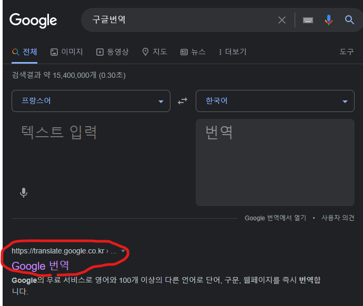Click the blue magnifier search button
Viewport: 363px width, 306px height.
349,20
